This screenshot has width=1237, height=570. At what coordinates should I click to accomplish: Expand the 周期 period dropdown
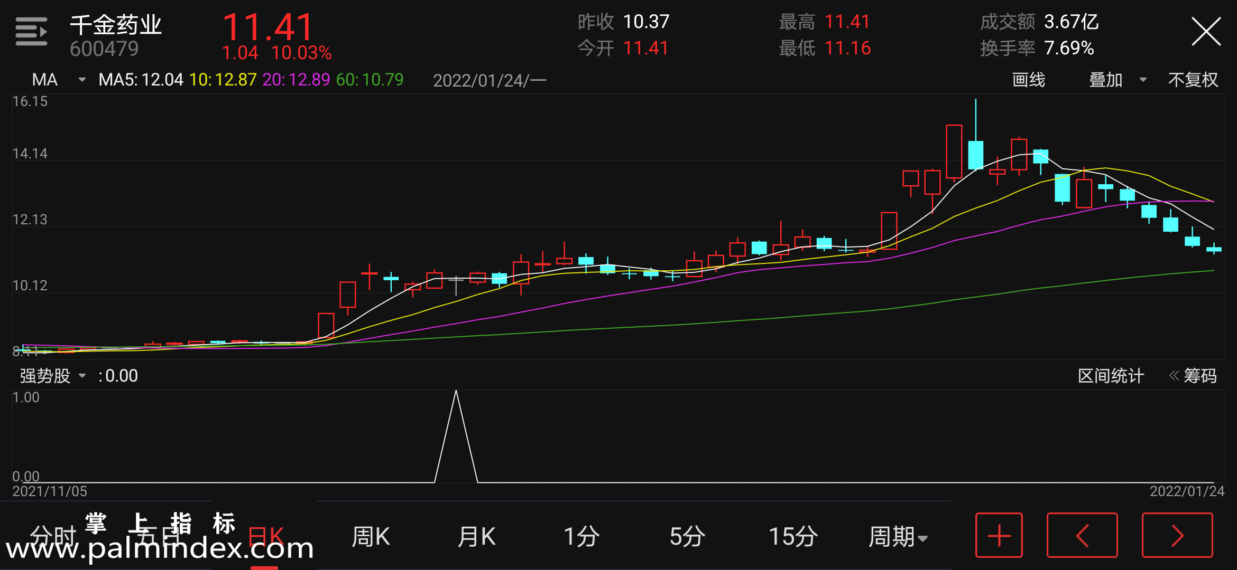click(898, 537)
